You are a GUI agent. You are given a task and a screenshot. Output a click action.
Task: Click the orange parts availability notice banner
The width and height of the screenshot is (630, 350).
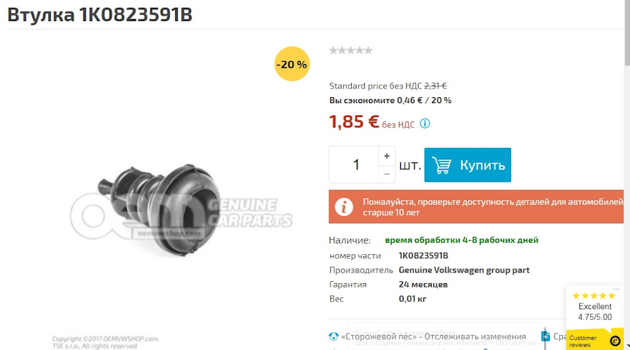(x=476, y=207)
